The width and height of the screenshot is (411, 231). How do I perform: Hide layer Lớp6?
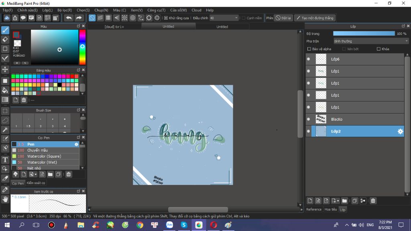pos(309,59)
